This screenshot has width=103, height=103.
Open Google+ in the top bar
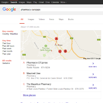[x=5, y=2]
